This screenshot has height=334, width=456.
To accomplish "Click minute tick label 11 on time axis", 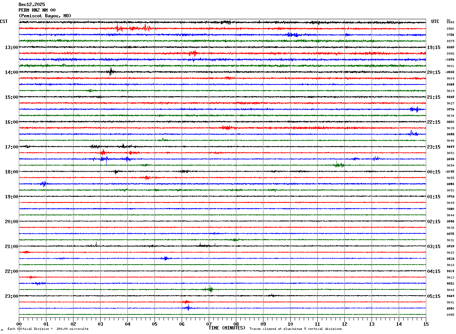I will [x=317, y=324].
